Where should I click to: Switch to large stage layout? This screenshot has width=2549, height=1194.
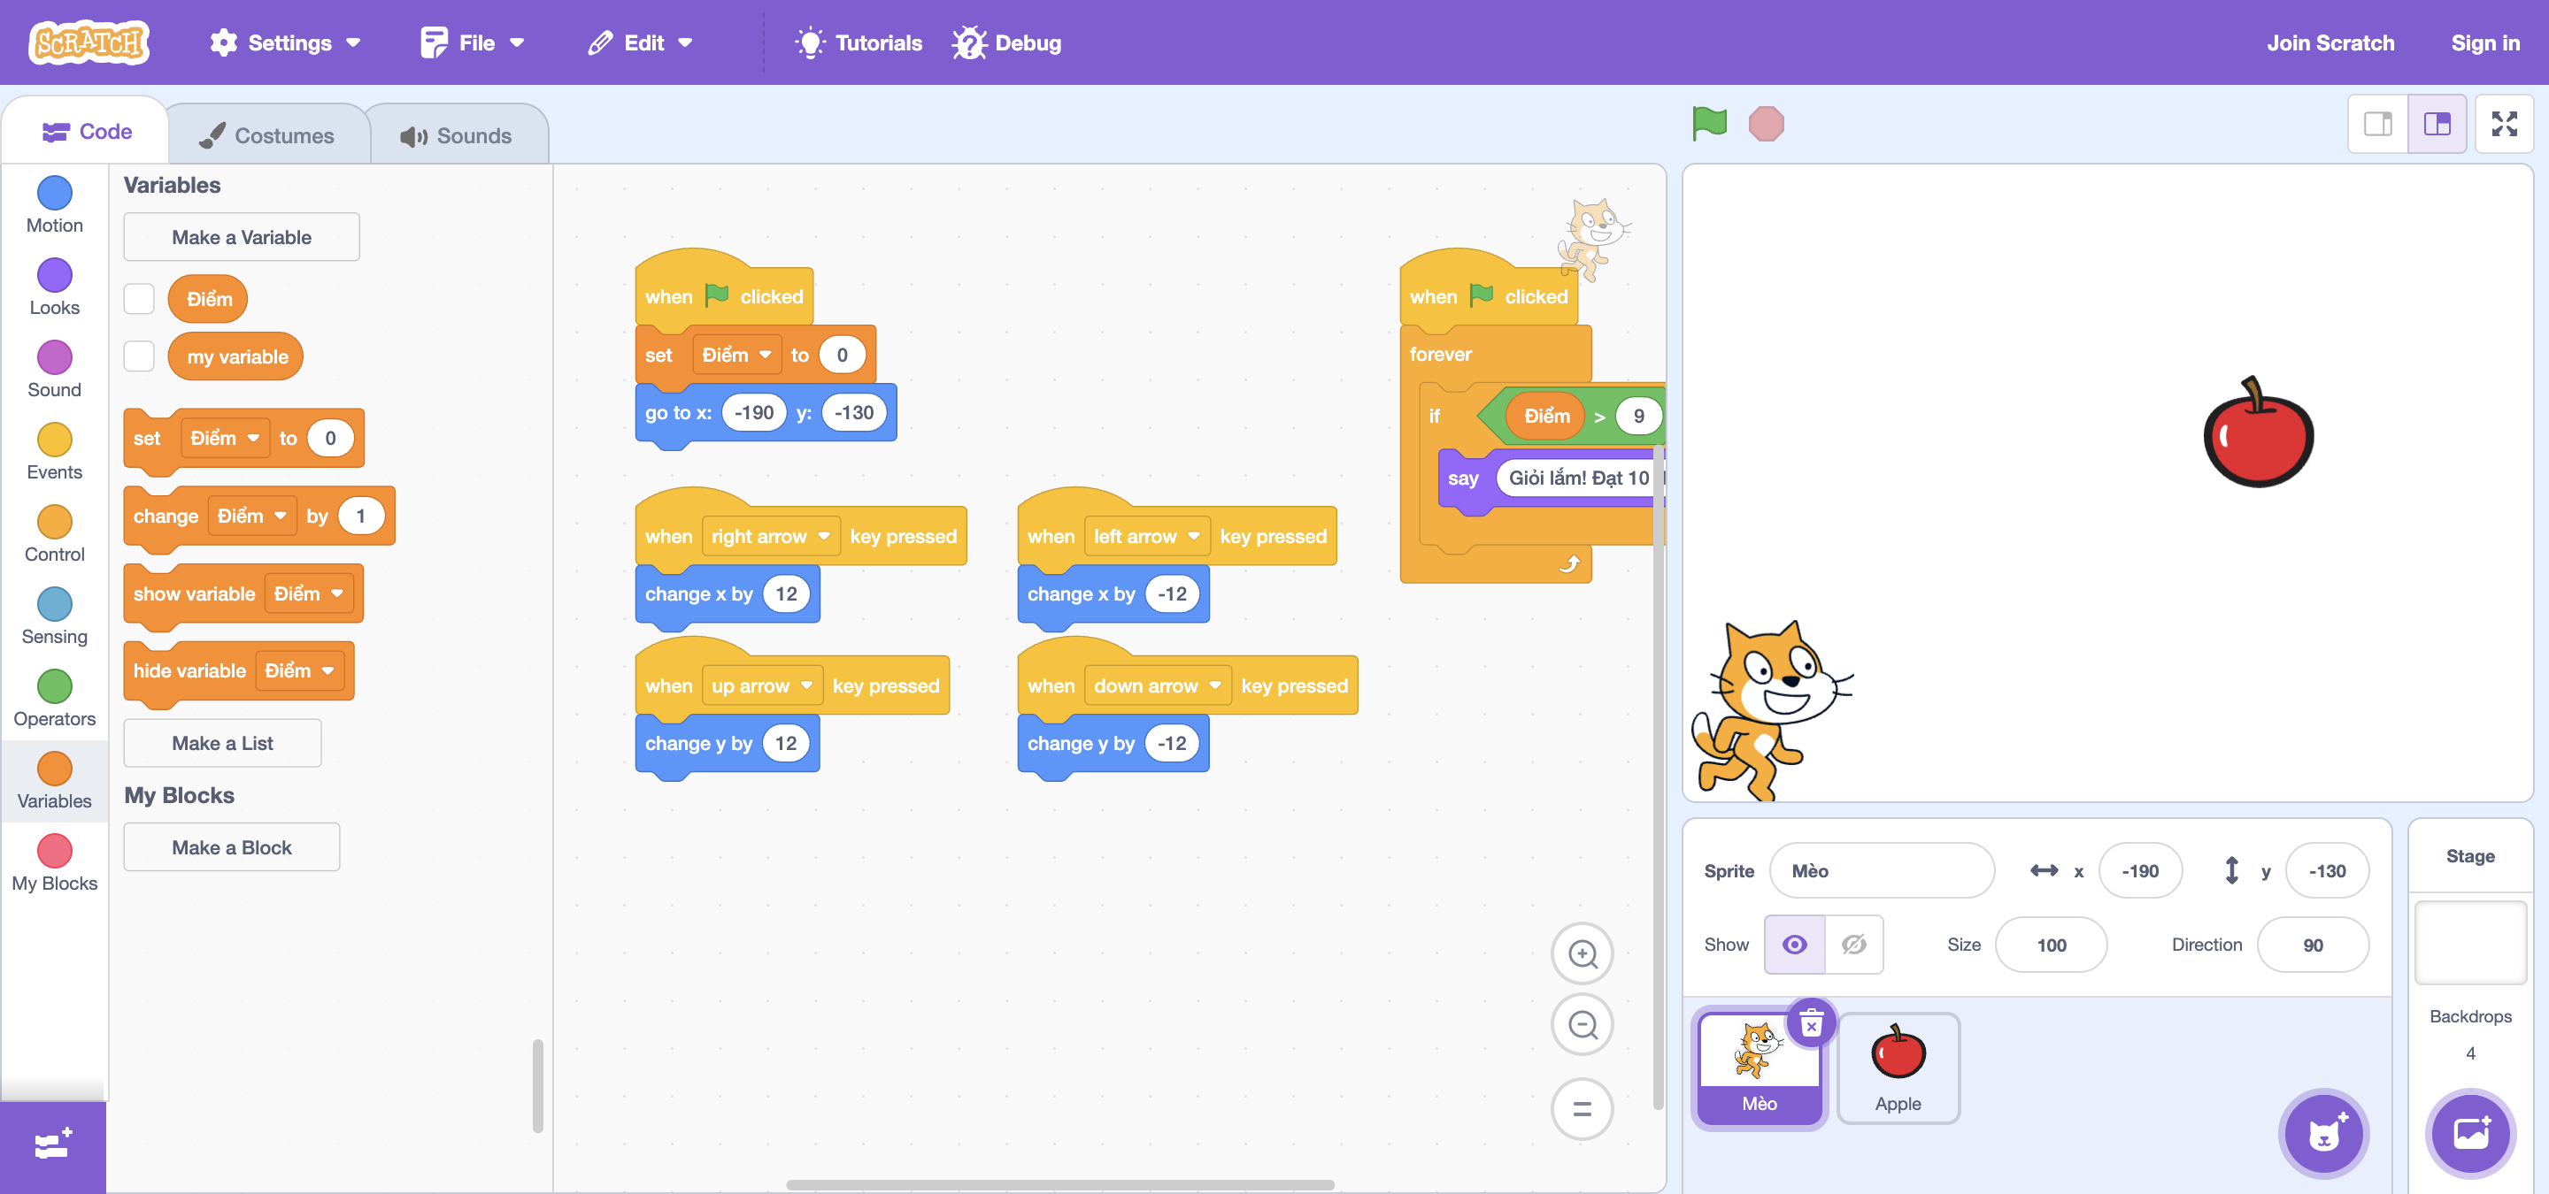pyautogui.click(x=2437, y=124)
